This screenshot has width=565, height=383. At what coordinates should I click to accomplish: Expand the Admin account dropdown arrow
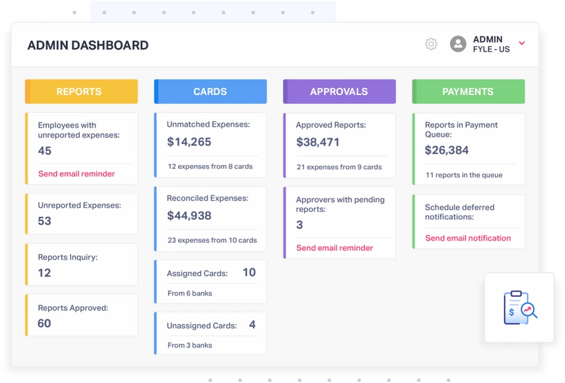[522, 44]
